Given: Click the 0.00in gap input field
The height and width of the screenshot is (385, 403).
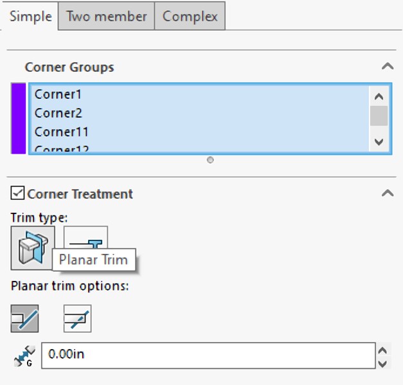Looking at the screenshot, I should (x=208, y=355).
